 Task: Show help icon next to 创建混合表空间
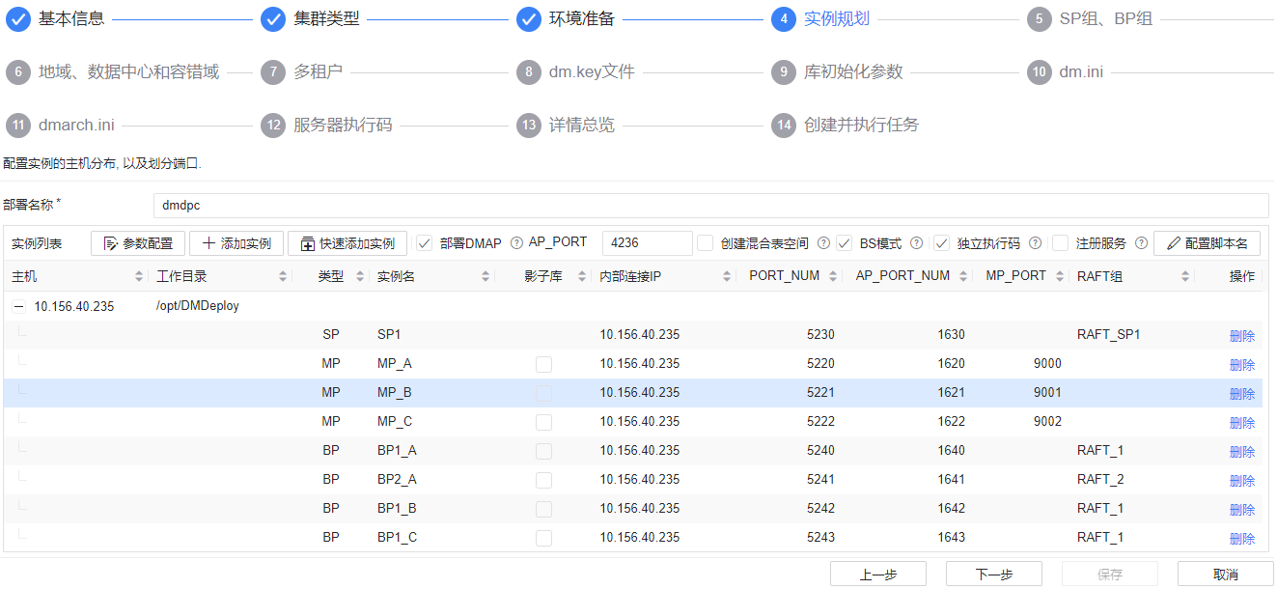824,243
